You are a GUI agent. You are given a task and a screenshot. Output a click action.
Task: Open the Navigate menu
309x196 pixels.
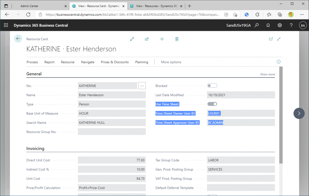coord(88,62)
